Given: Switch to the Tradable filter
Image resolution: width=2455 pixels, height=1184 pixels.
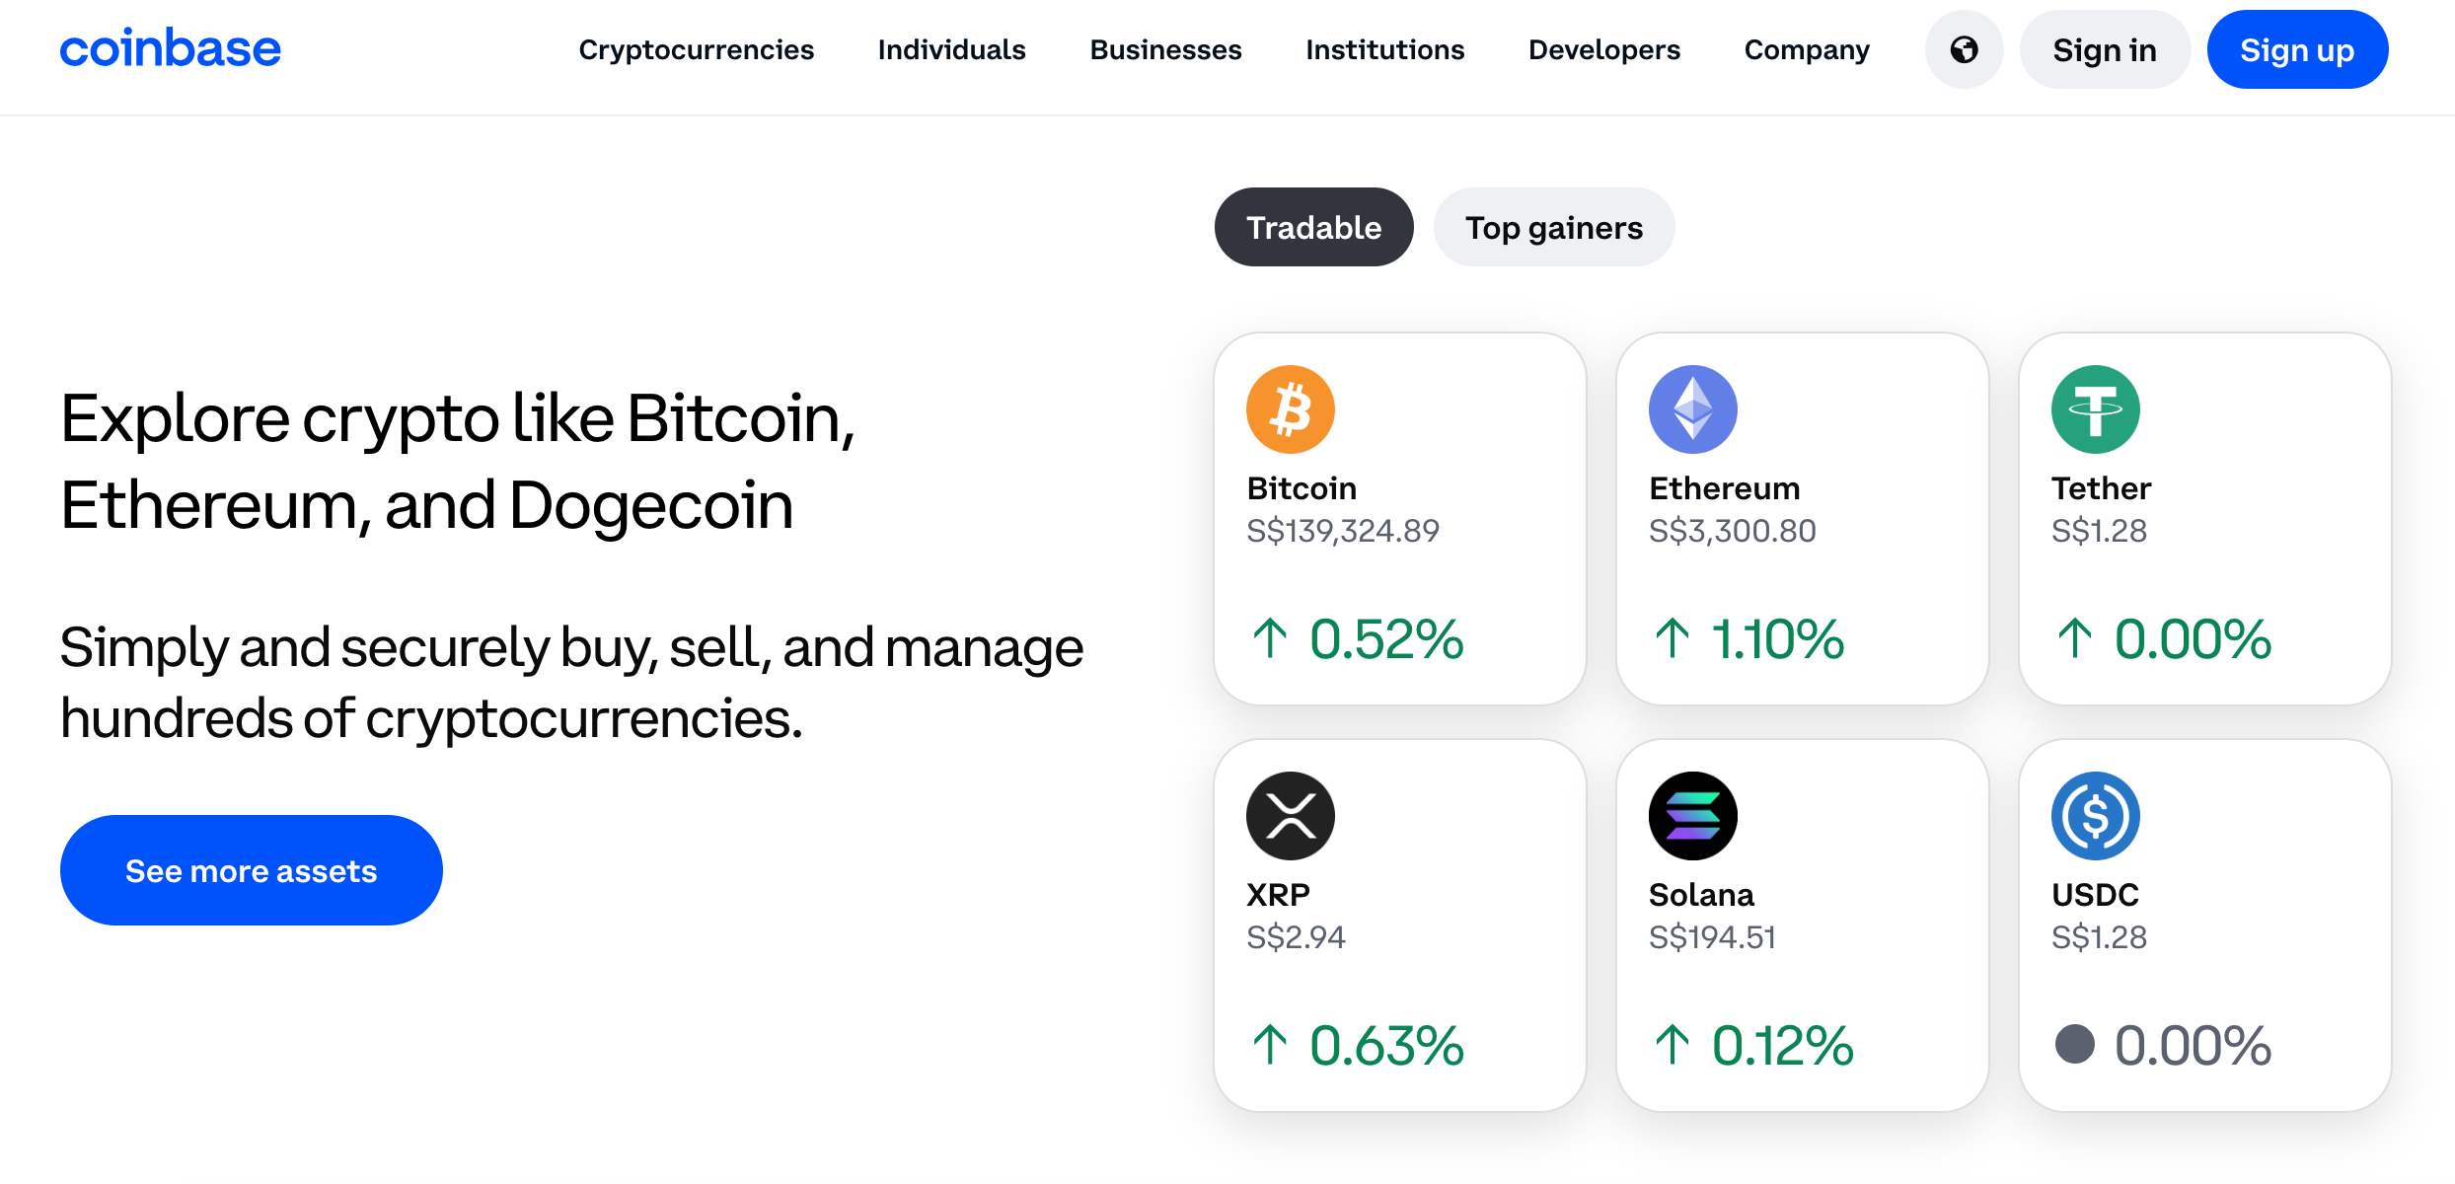Looking at the screenshot, I should point(1313,227).
